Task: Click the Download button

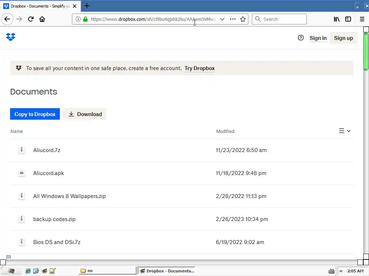Action: [x=85, y=114]
